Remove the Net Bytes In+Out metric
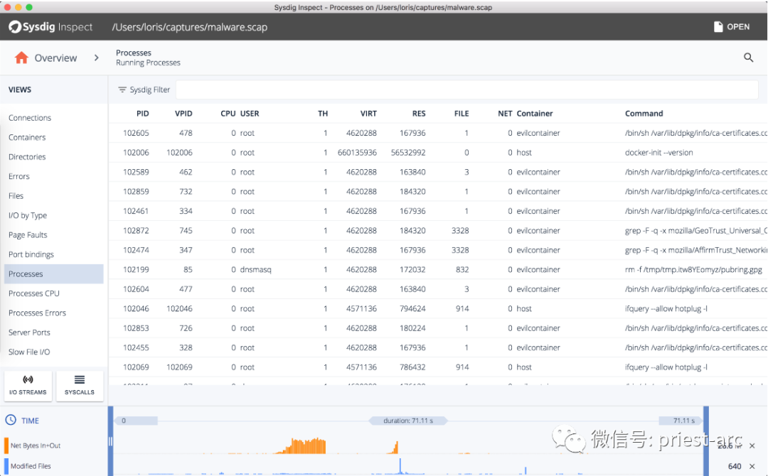The width and height of the screenshot is (768, 476). [x=752, y=445]
